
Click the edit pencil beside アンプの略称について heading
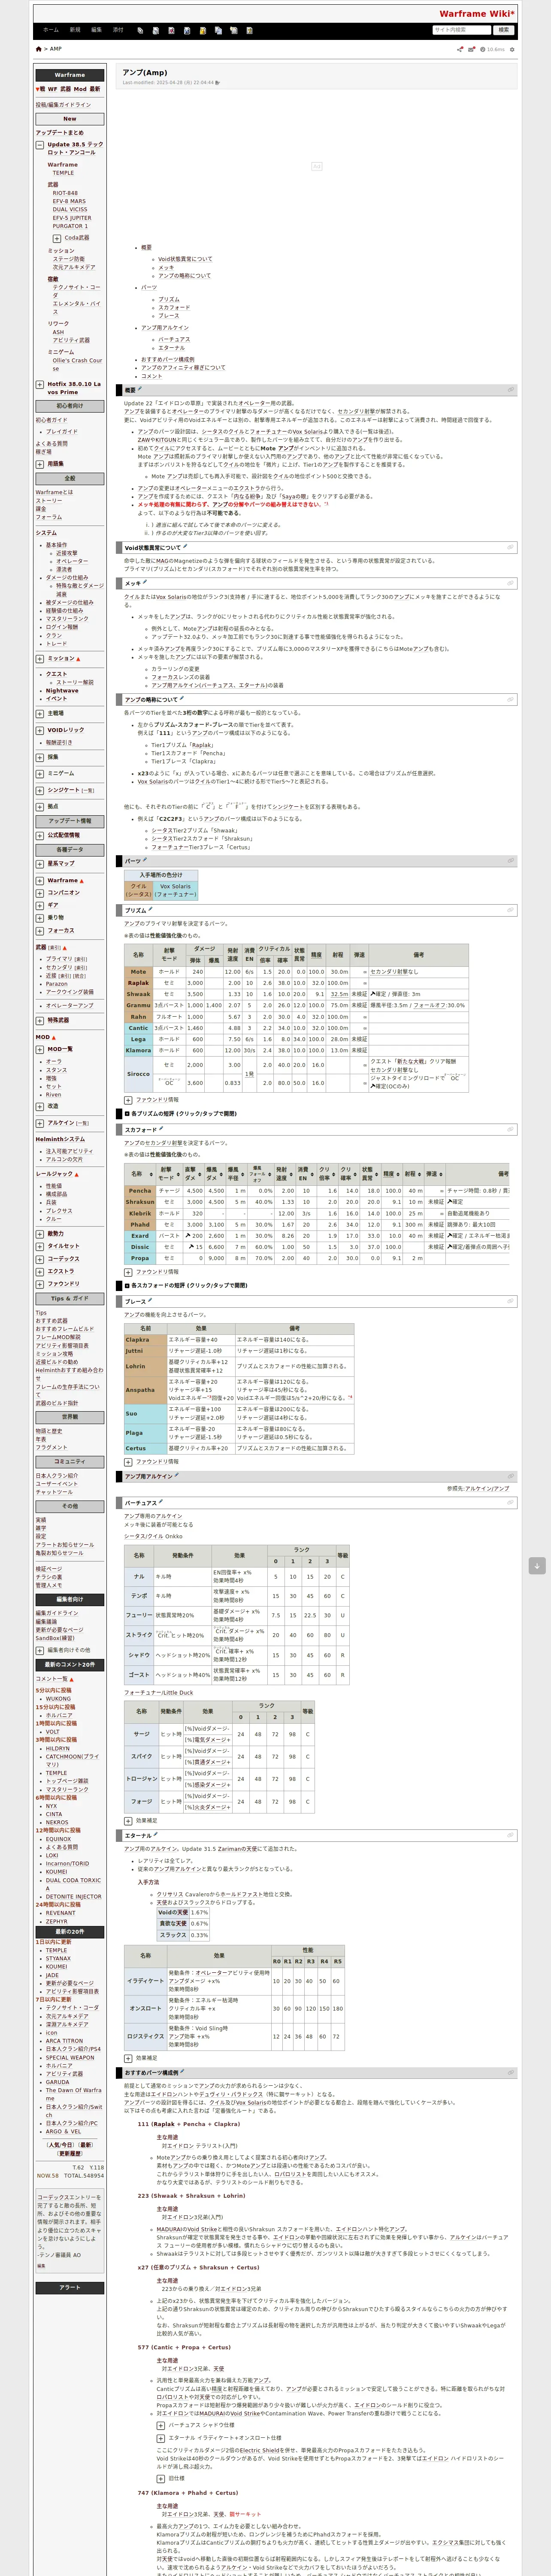point(182,698)
